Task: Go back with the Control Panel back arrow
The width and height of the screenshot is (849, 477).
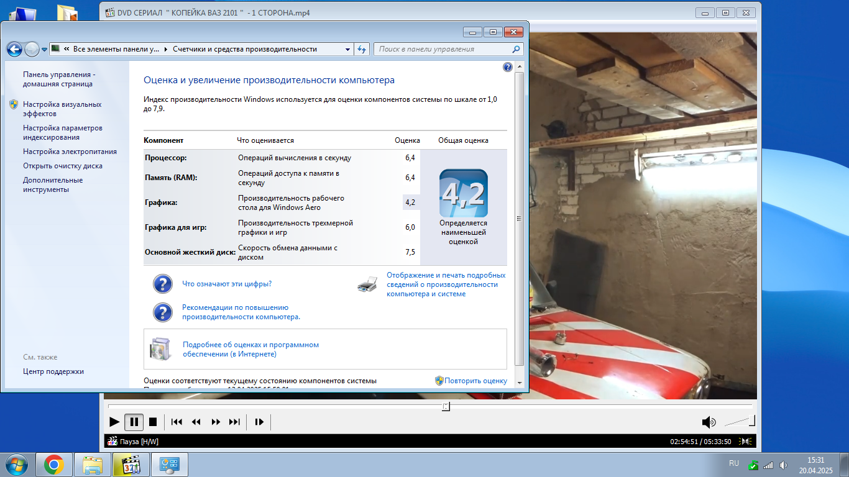Action: (14, 49)
